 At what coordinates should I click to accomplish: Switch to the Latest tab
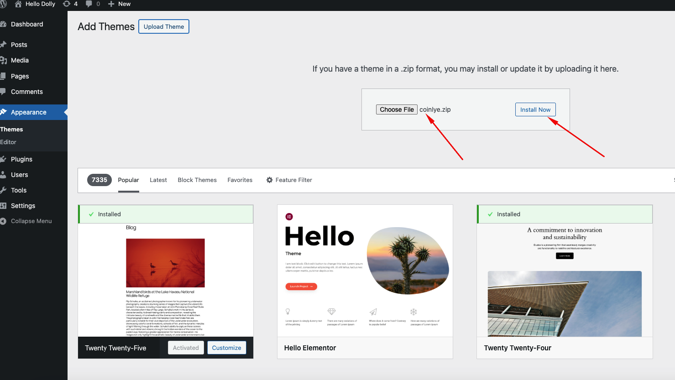point(158,180)
